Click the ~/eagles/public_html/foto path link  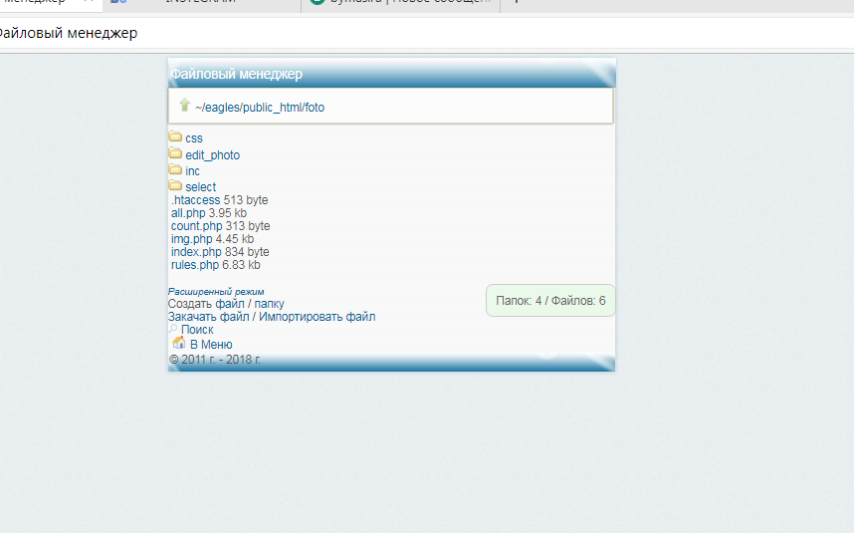[260, 108]
